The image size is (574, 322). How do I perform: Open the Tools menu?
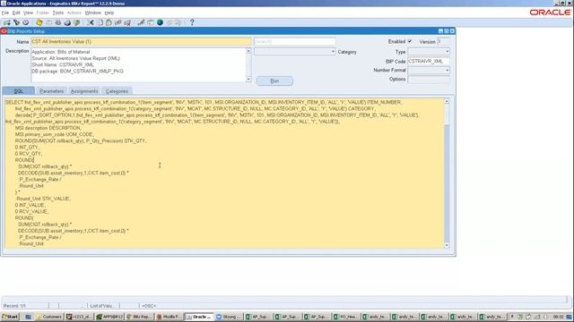point(58,13)
